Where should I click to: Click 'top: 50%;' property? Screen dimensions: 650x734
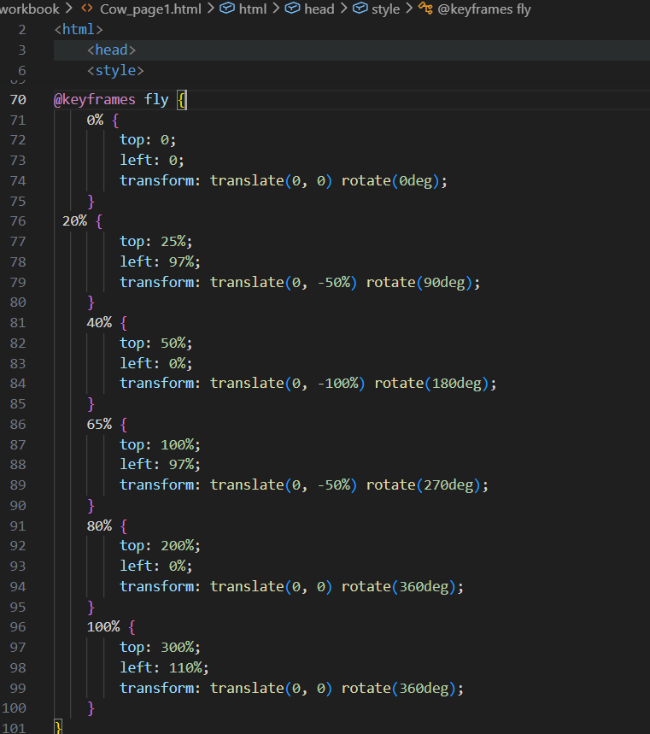[x=155, y=344]
